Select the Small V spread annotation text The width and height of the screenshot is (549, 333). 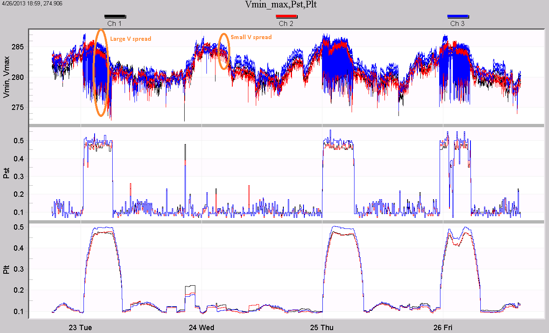coord(251,37)
